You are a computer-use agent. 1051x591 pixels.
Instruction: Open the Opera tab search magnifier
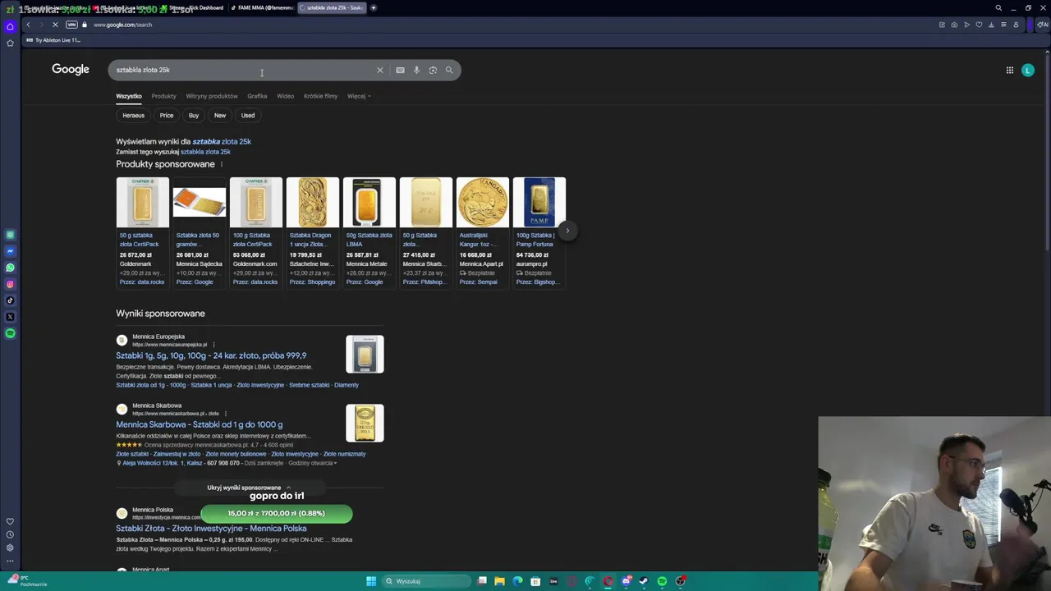point(998,7)
